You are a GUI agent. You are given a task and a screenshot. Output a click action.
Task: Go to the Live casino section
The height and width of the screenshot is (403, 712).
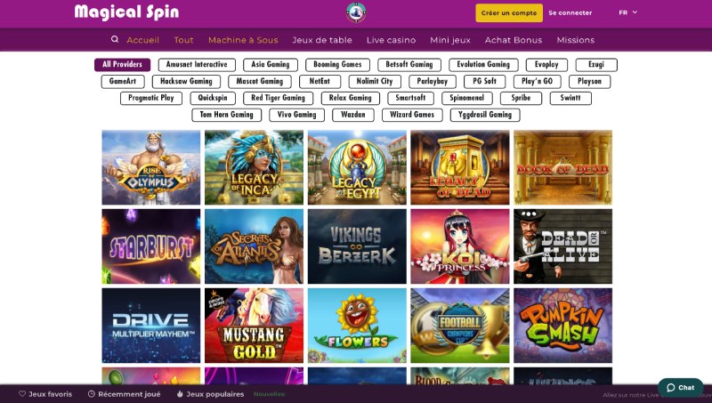(391, 40)
